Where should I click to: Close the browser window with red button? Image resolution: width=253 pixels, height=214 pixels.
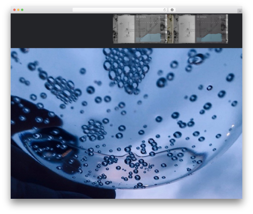click(15, 10)
